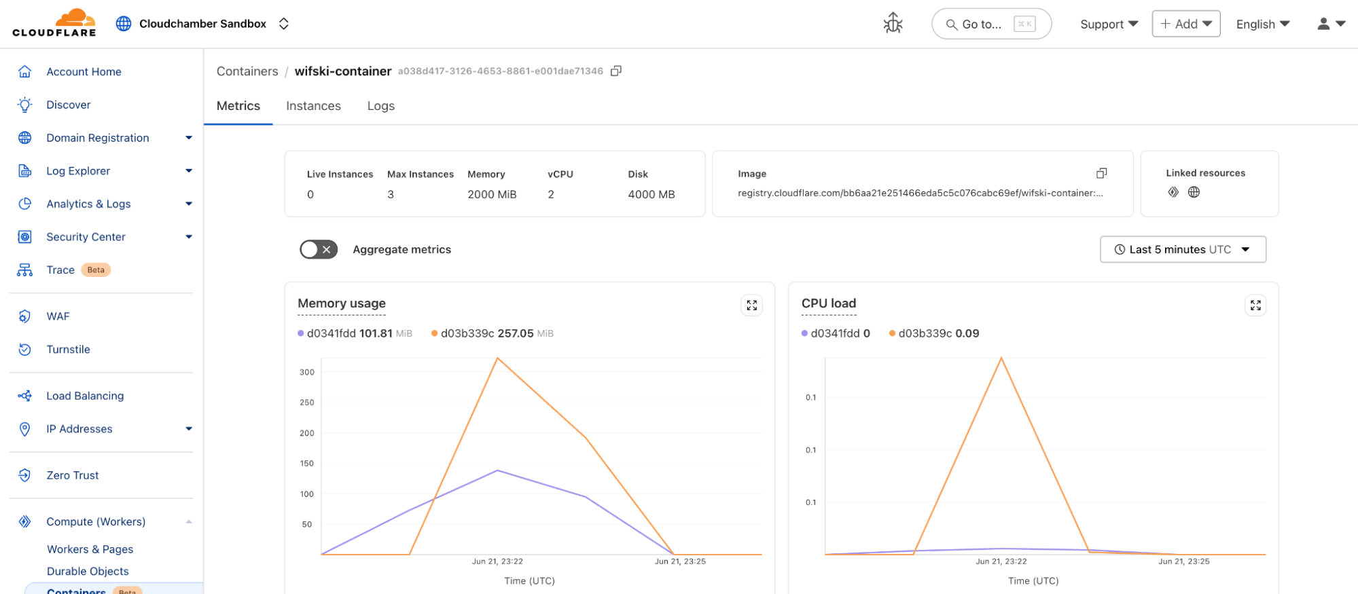Click the image registry URL text
Screen dimensions: 1358x594
[921, 193]
